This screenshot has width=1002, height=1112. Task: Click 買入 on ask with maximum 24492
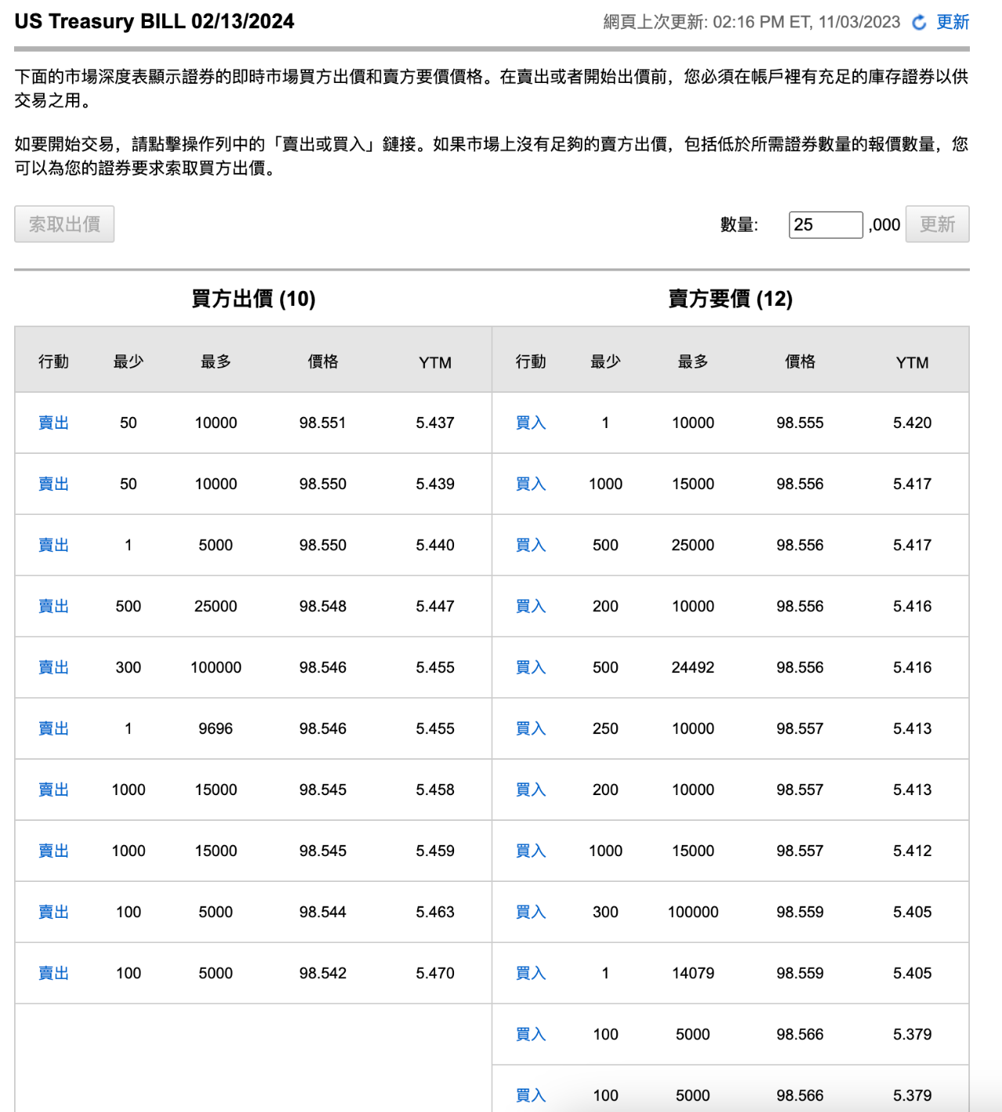pyautogui.click(x=530, y=667)
